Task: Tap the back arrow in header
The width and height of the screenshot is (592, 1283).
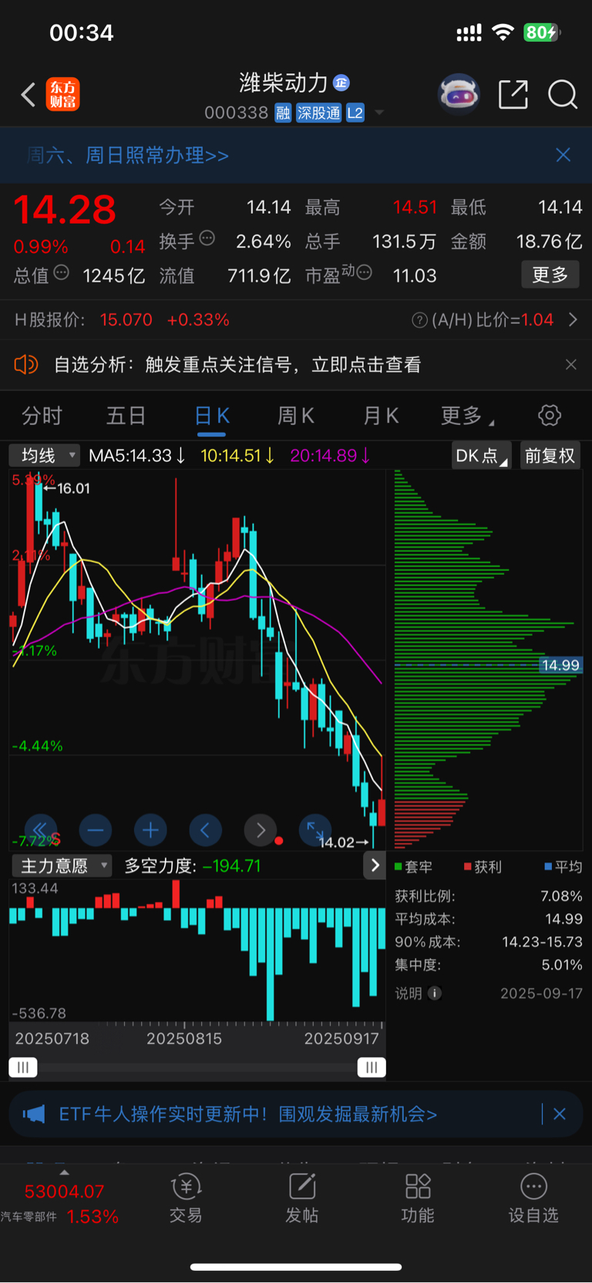Action: click(29, 95)
